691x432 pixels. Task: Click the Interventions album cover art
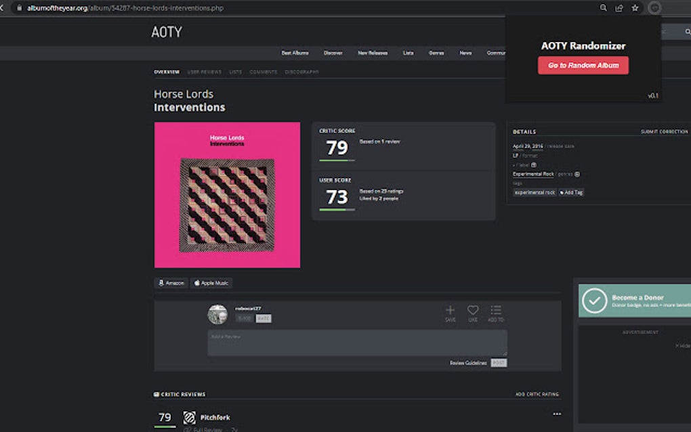(227, 194)
